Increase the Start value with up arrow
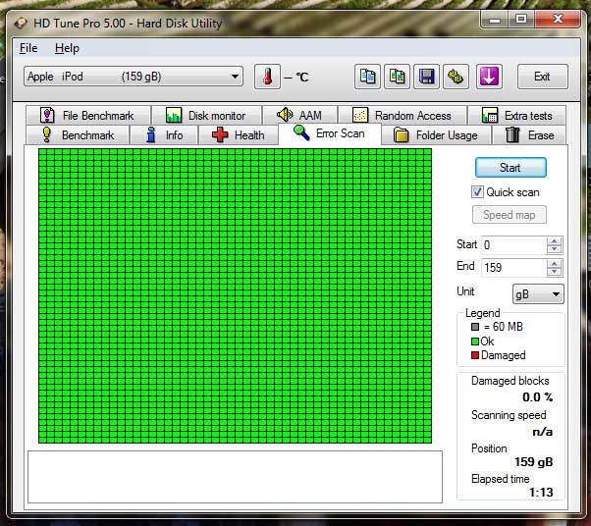 555,241
